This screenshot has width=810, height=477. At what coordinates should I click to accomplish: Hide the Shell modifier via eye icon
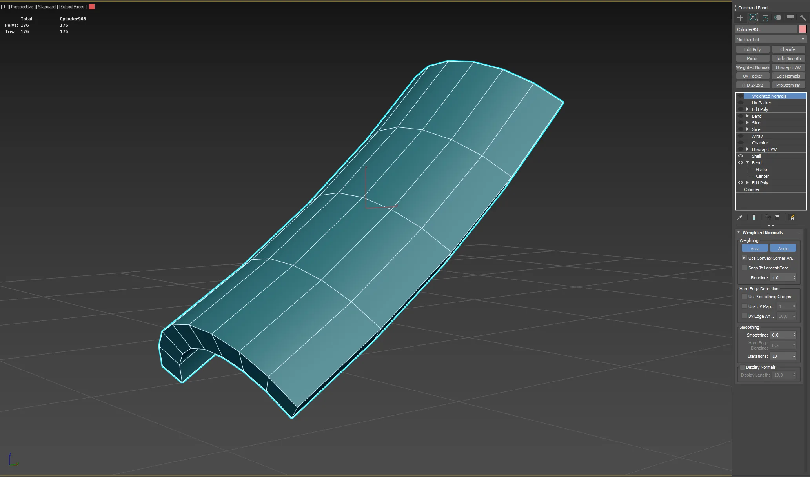pyautogui.click(x=741, y=156)
